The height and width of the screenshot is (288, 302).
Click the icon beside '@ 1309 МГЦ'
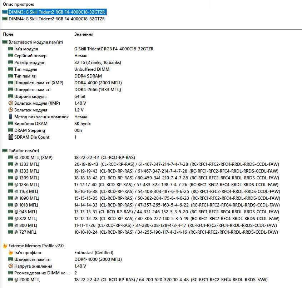click(x=11, y=178)
